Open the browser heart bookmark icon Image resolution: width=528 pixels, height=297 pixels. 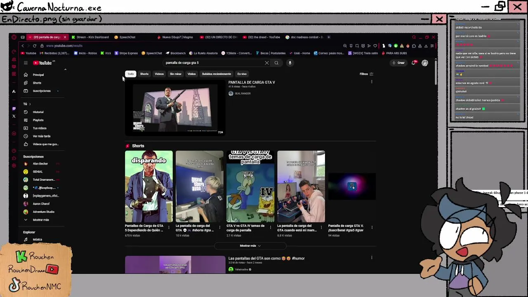pos(375,46)
